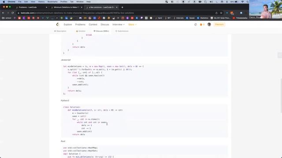Click the 'Javascript' heading text
Image resolution: width=282 pixels, height=158 pixels.
coord(66,60)
